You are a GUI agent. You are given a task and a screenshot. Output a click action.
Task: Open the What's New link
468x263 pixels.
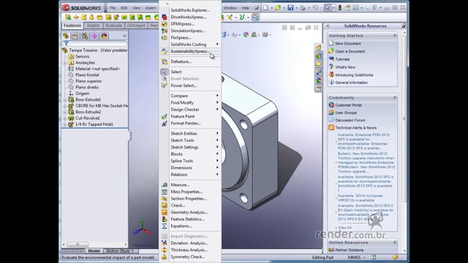(x=345, y=67)
